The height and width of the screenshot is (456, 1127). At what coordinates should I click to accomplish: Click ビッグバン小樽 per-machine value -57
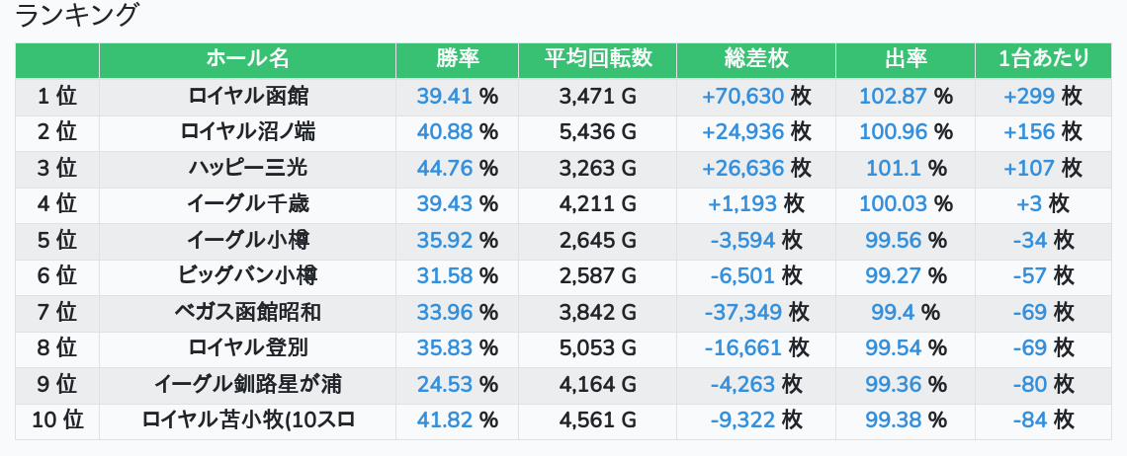pyautogui.click(x=1030, y=276)
